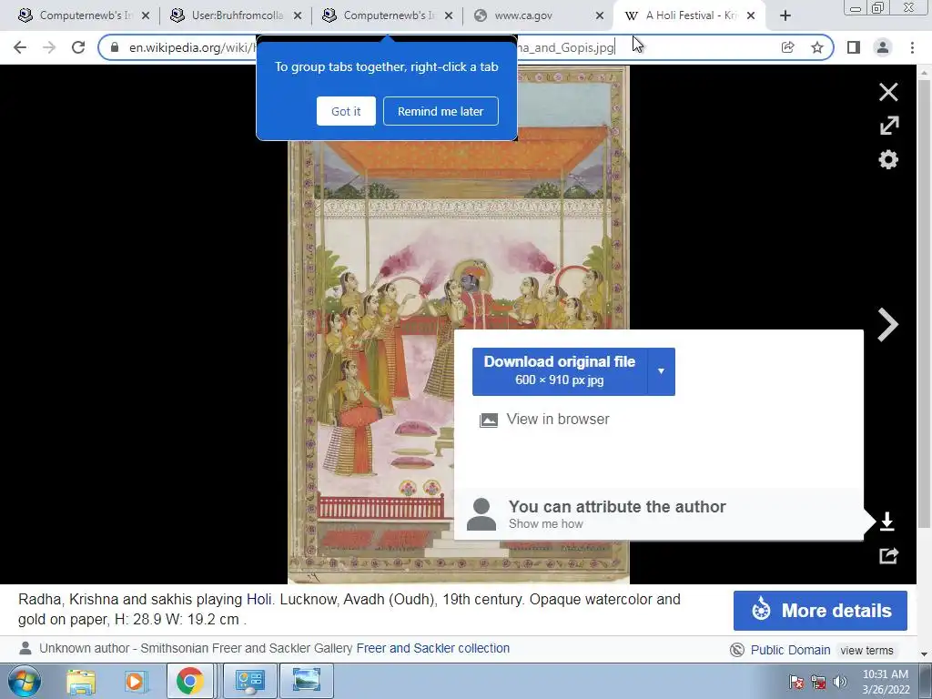Image resolution: width=932 pixels, height=699 pixels.
Task: Close the User:Bruhfromcolla tab
Action: (x=298, y=16)
